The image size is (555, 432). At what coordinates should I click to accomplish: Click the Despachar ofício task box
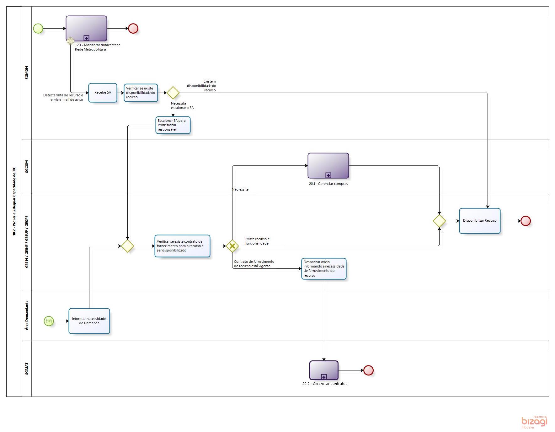[324, 269]
